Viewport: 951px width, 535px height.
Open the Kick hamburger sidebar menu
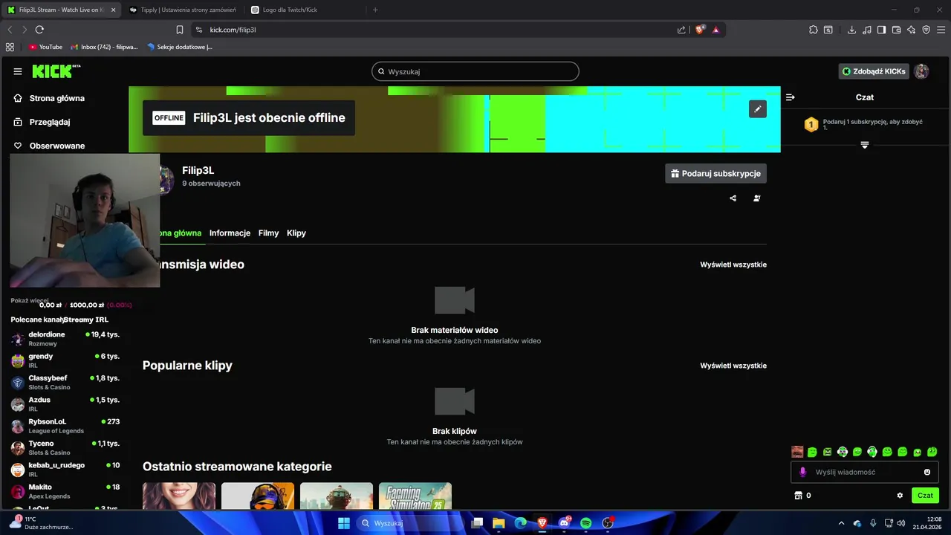(17, 71)
